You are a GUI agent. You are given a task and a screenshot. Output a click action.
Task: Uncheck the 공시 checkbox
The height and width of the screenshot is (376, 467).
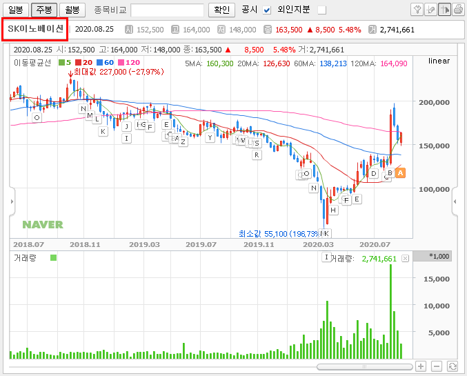click(267, 10)
